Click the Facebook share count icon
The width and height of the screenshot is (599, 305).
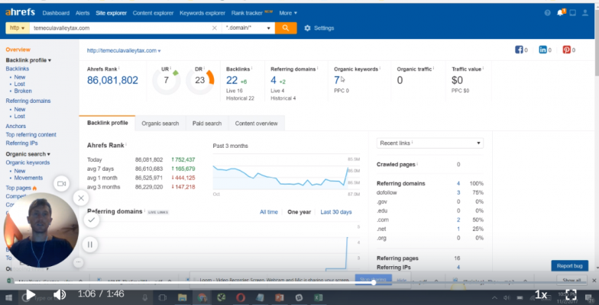click(x=522, y=50)
